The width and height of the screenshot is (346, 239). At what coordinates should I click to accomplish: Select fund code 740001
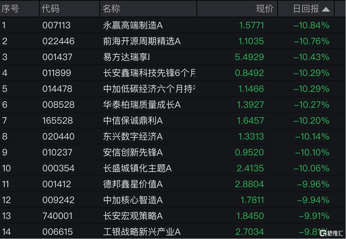(x=57, y=216)
